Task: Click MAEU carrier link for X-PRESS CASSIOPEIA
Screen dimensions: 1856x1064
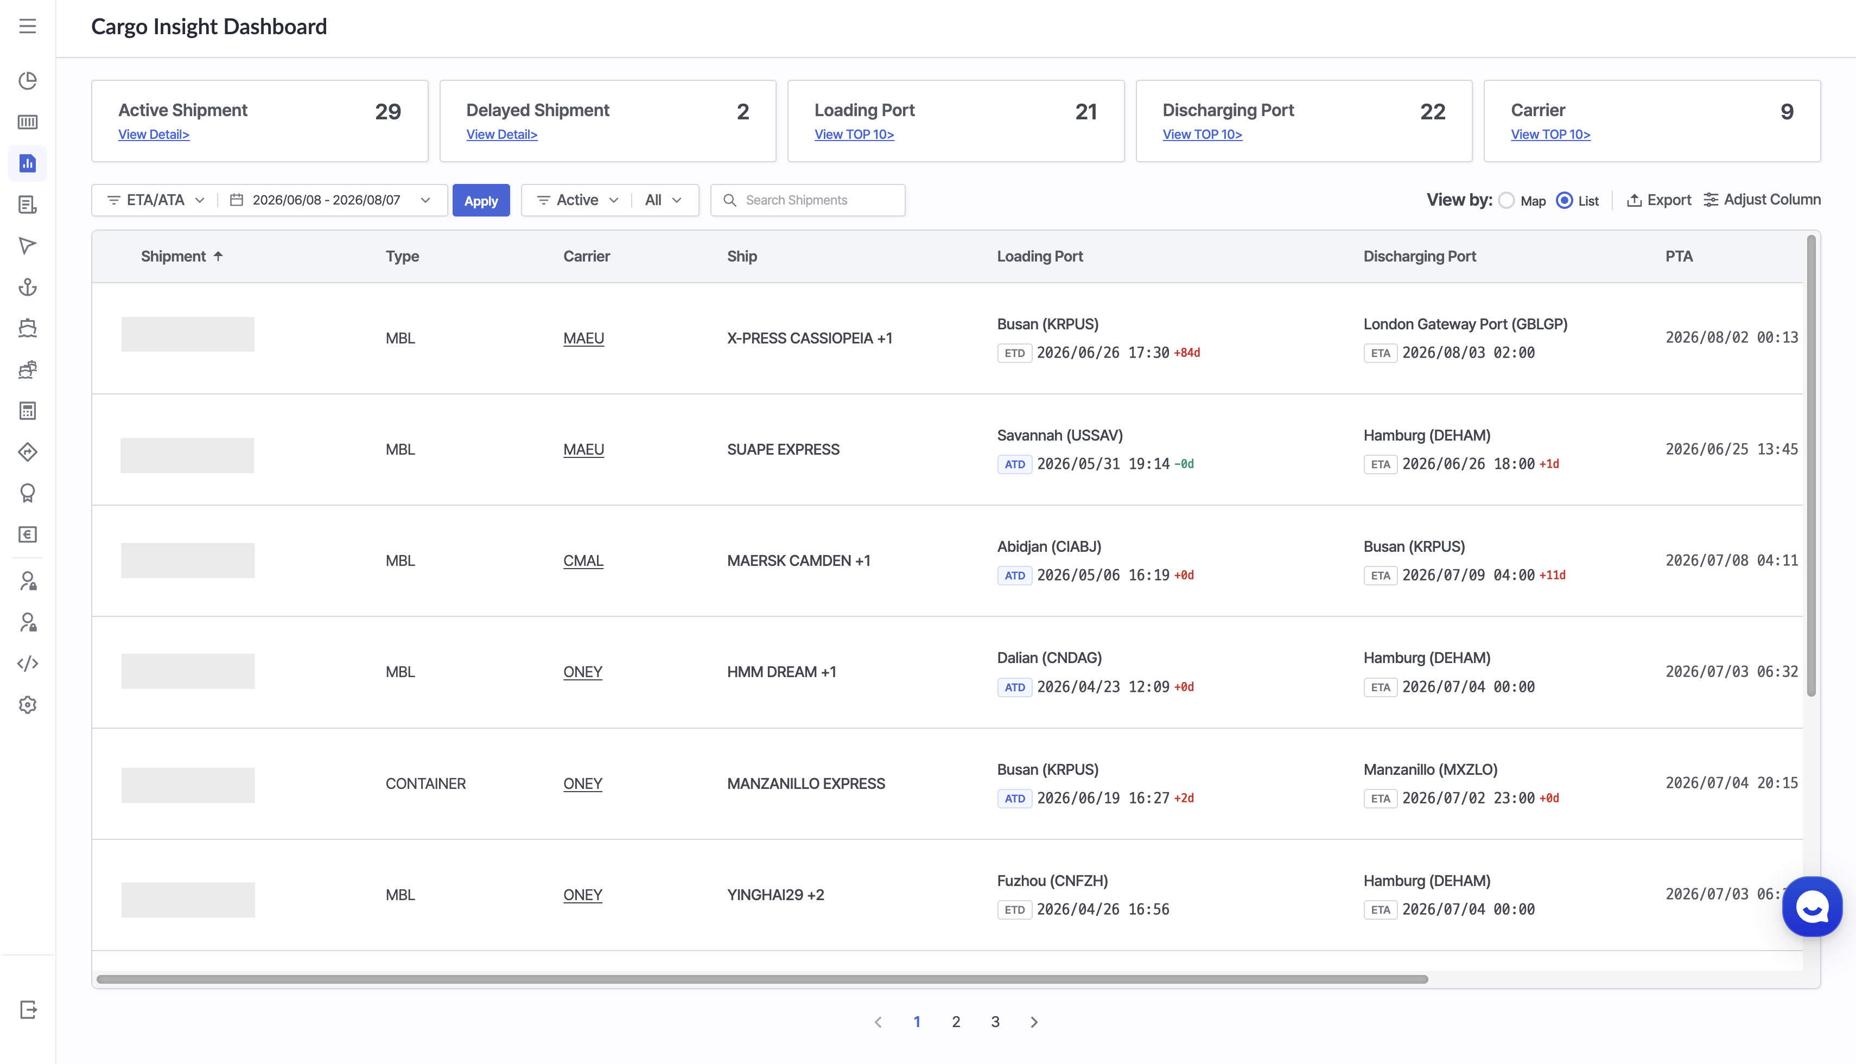Action: (584, 339)
